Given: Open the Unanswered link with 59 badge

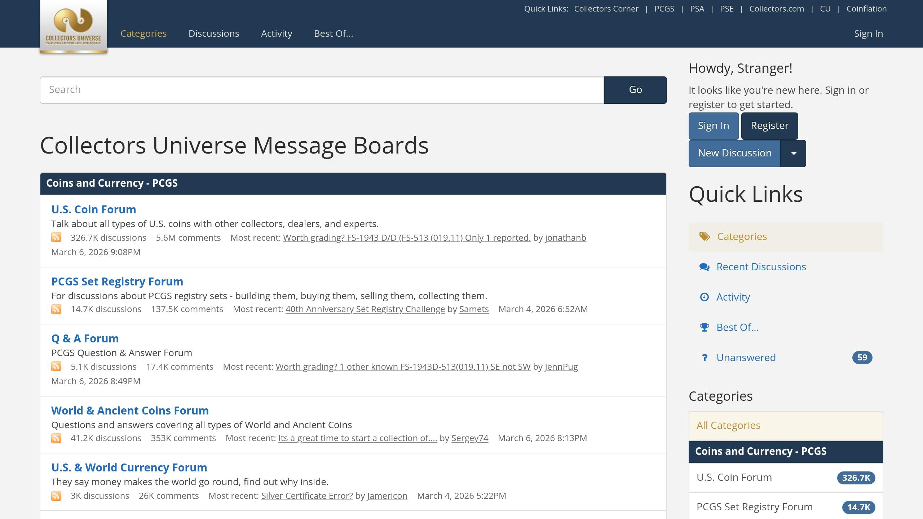Looking at the screenshot, I should [x=746, y=358].
